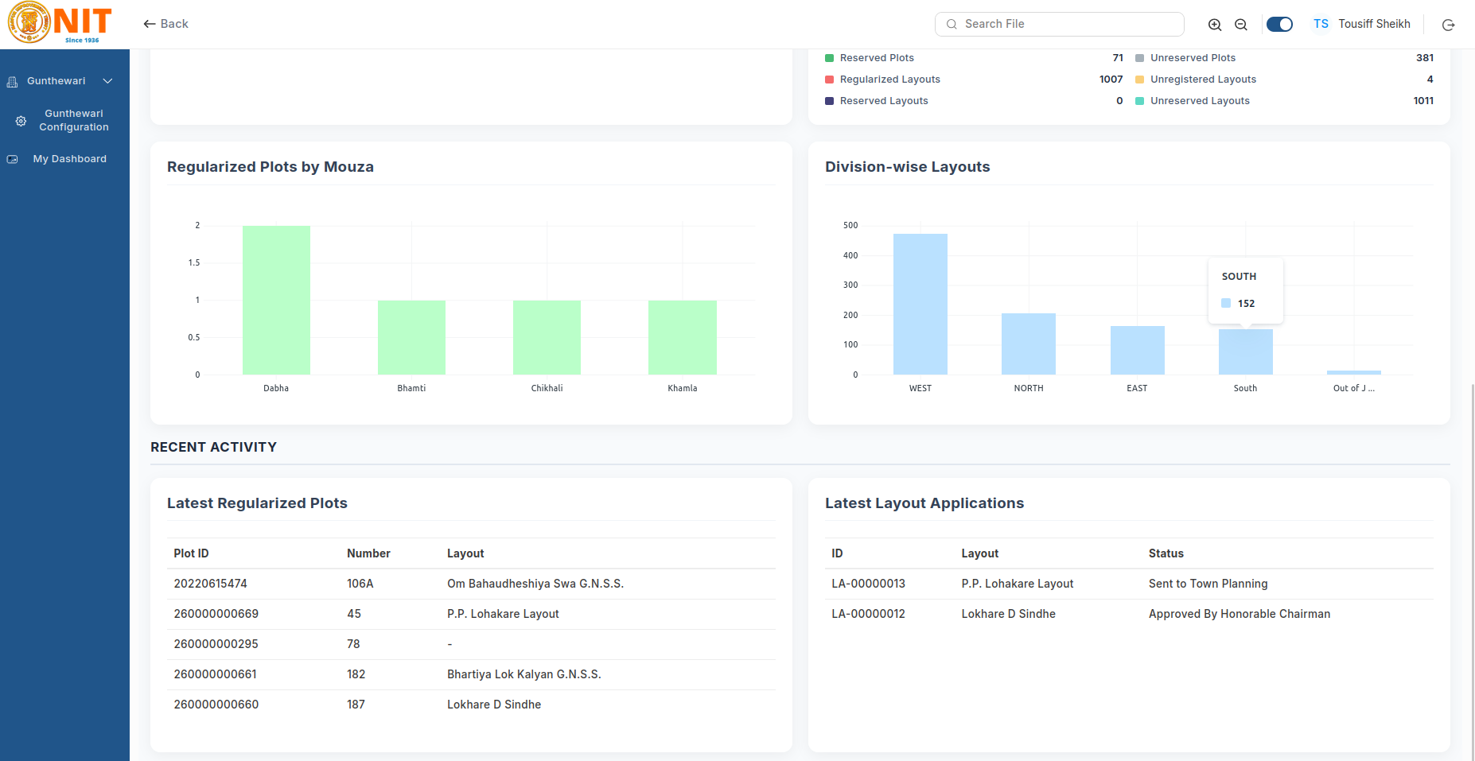Viewport: 1475px width, 761px height.
Task: Click the logout icon beside Tousiff Sheikh
Action: coord(1448,25)
